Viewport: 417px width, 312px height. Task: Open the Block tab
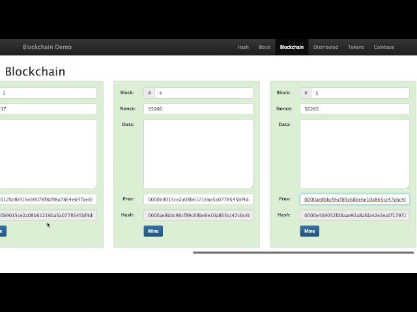(x=265, y=47)
